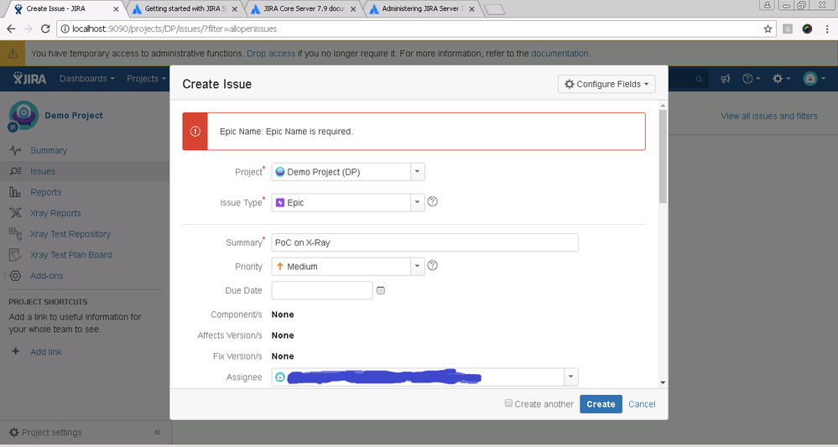Image resolution: width=838 pixels, height=447 pixels.
Task: Click the plus icon beside Add link
Action: pos(15,351)
